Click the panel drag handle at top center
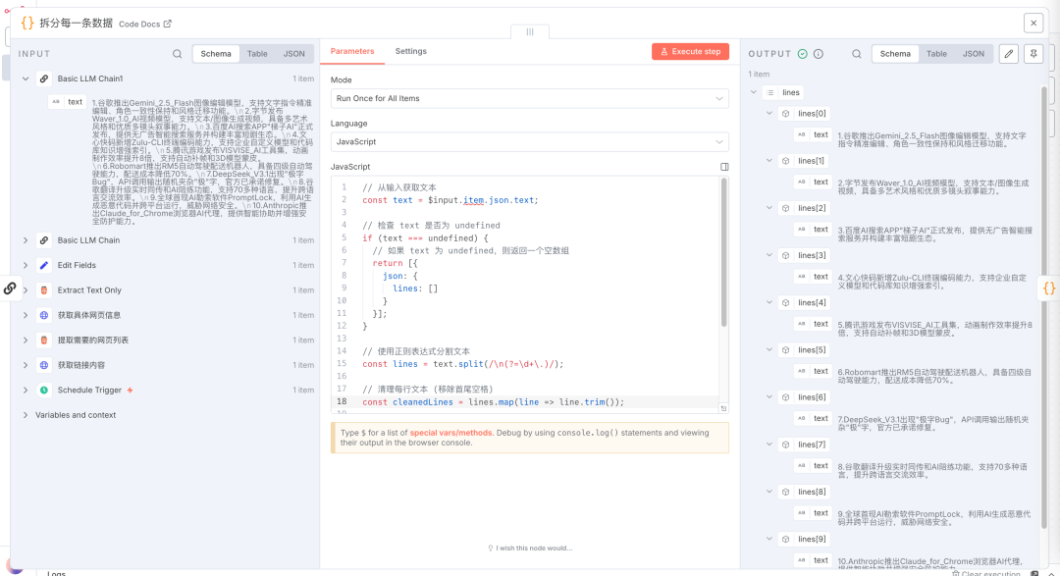The image size is (1060, 576). coord(530,31)
